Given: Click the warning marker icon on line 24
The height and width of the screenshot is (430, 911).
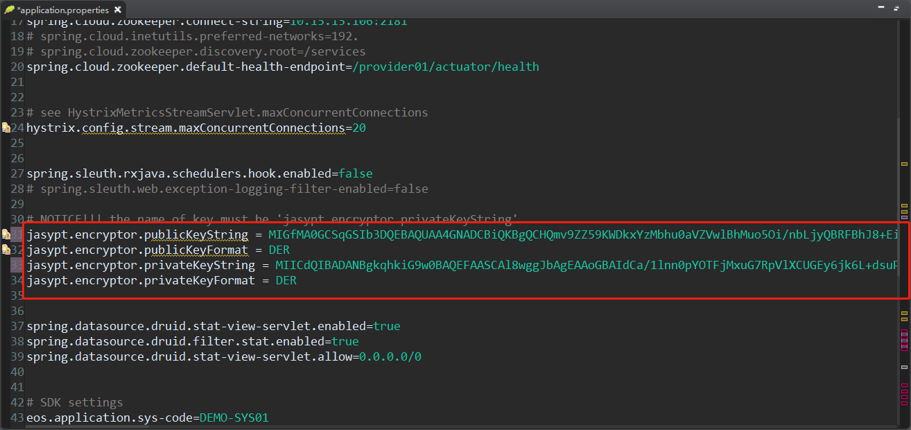Looking at the screenshot, I should (x=6, y=128).
